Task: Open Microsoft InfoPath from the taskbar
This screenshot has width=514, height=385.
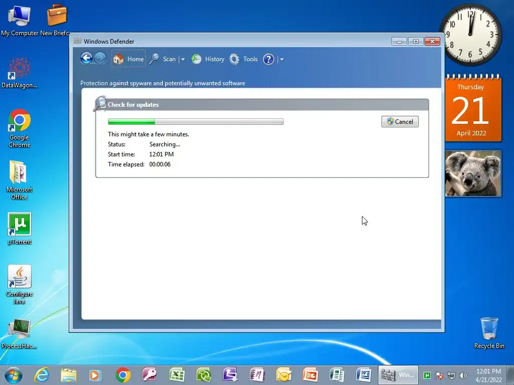Action: 230,375
